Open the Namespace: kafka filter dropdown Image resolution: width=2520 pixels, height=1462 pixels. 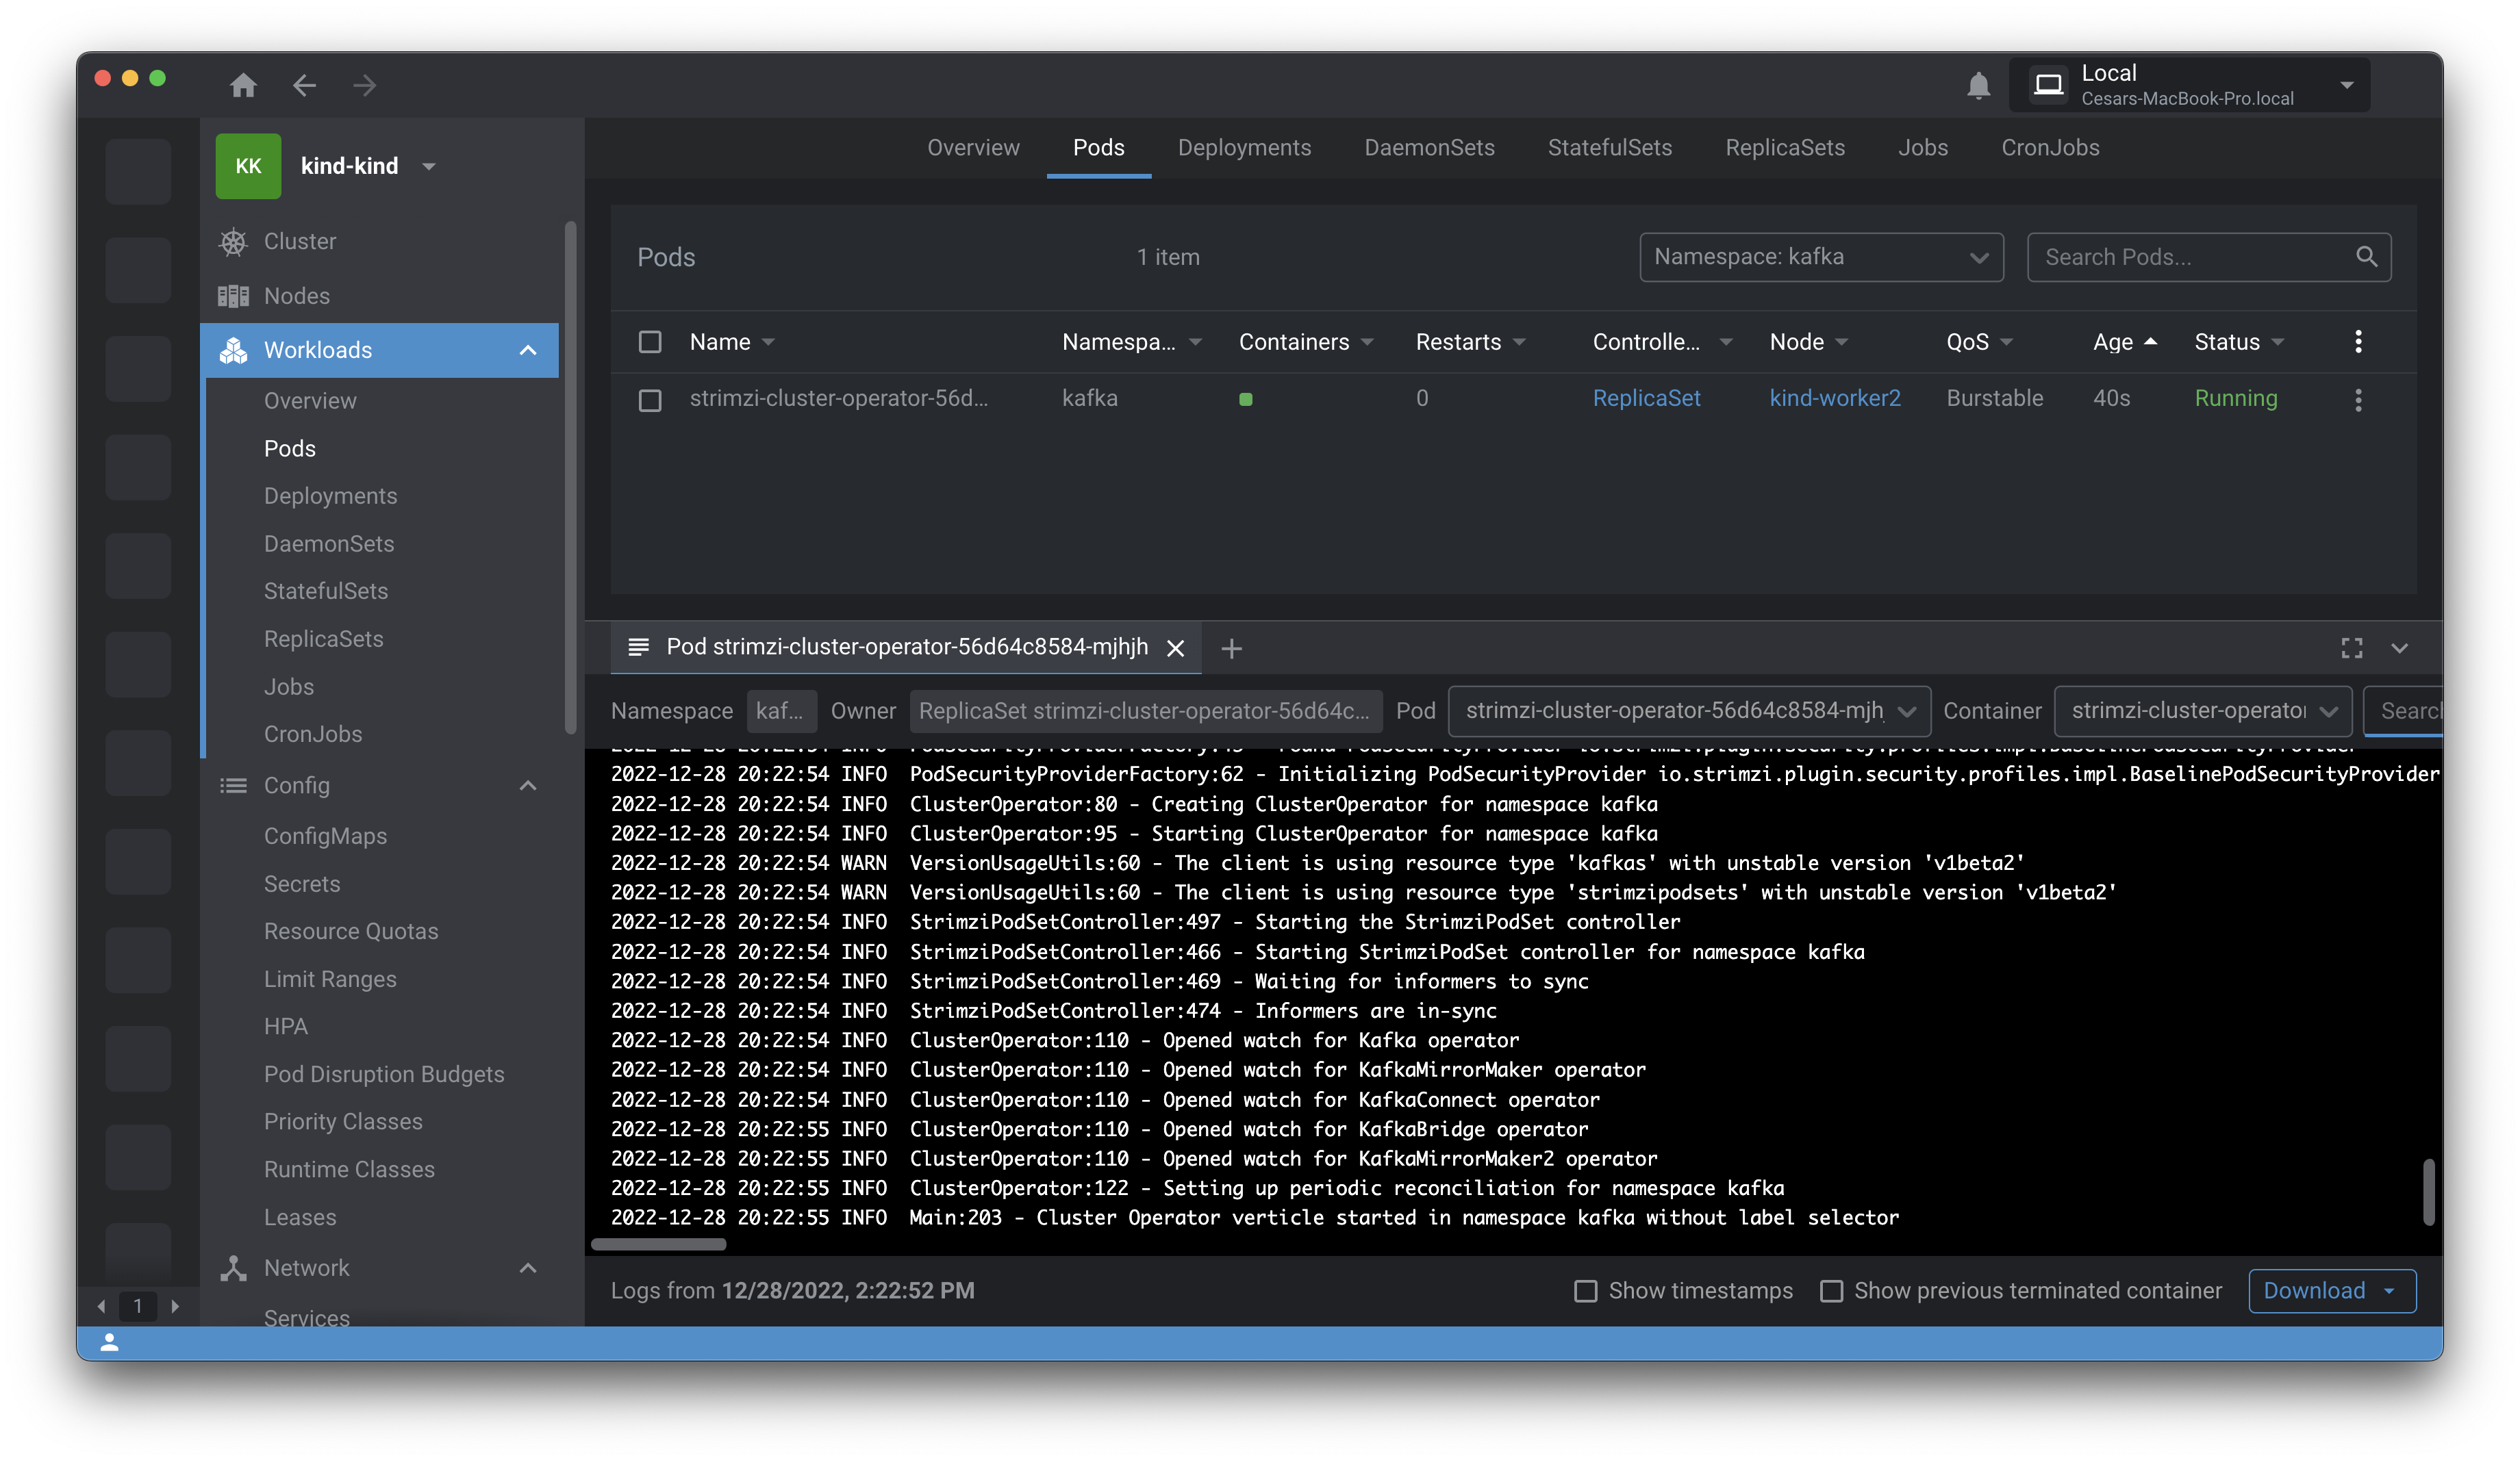pos(1821,257)
